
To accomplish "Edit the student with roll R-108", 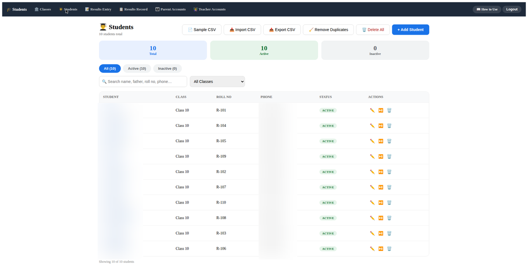I will pyautogui.click(x=372, y=218).
